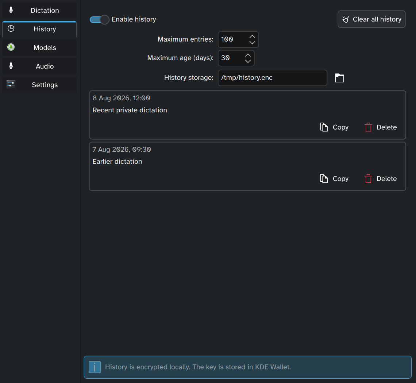The height and width of the screenshot is (383, 416).
Task: Click the 7 Aug 2026, 09:30 timestamp
Action: click(122, 150)
